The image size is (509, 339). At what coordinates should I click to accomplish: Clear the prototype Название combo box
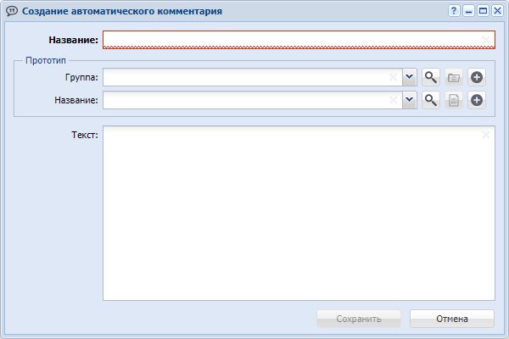pos(394,101)
